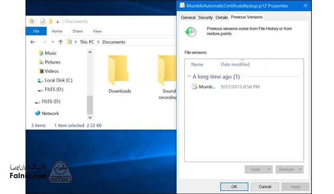The height and width of the screenshot is (194, 334).
Task: Open the Restore button dropdown arrow
Action: coord(300,169)
